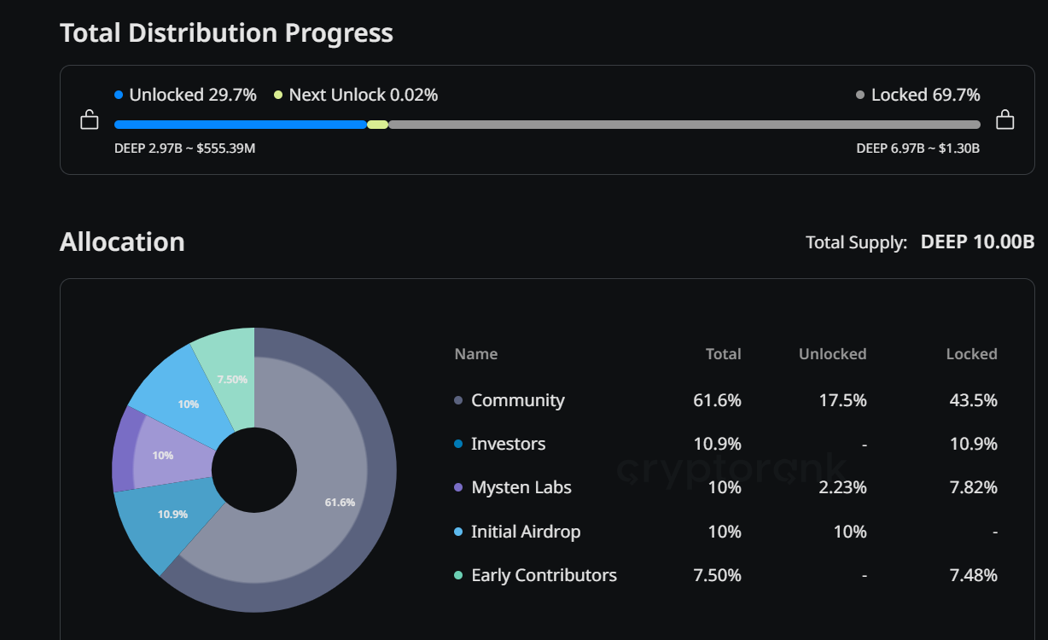The height and width of the screenshot is (640, 1048).
Task: Click the next unlock marker on the progress bar
Action: coord(378,124)
